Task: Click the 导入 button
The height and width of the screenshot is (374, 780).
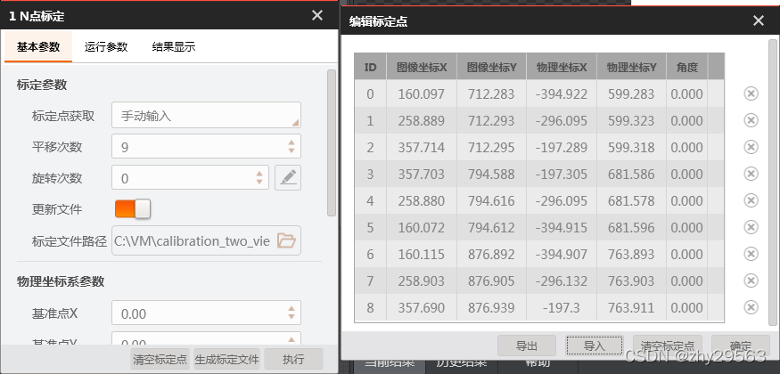Action: 595,346
